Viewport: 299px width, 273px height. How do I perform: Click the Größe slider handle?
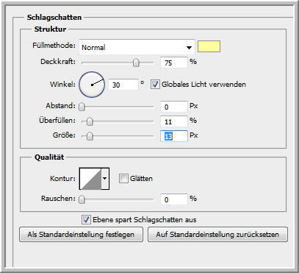click(x=90, y=136)
